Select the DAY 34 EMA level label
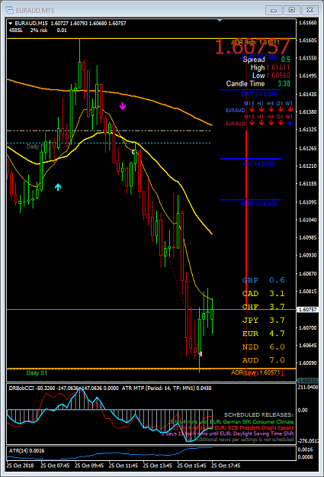This screenshot has height=477, width=324. coord(259,94)
